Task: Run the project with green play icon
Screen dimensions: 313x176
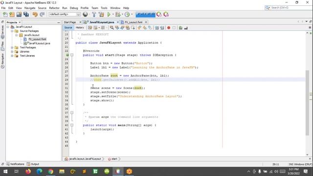Action: click(109, 14)
